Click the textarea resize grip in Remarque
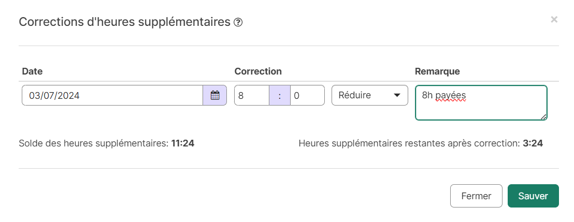 tap(543, 116)
